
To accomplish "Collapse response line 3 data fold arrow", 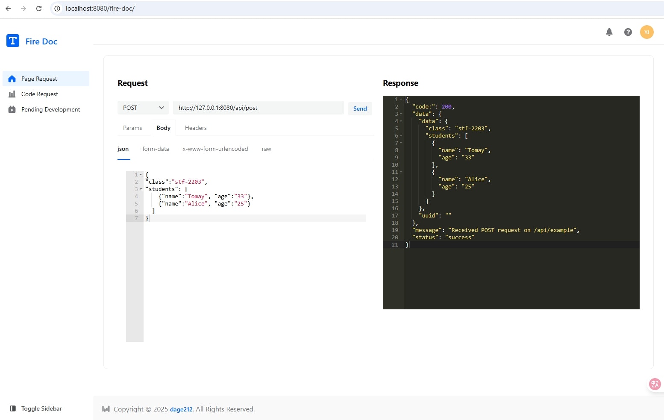I will tap(401, 114).
